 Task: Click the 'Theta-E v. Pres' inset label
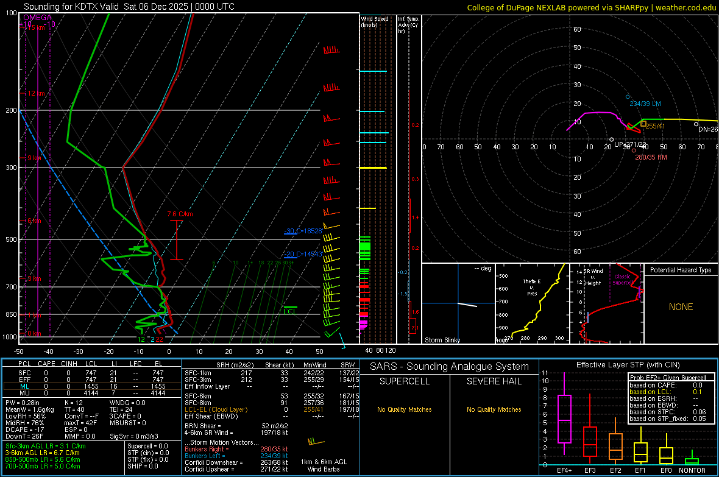coord(532,287)
